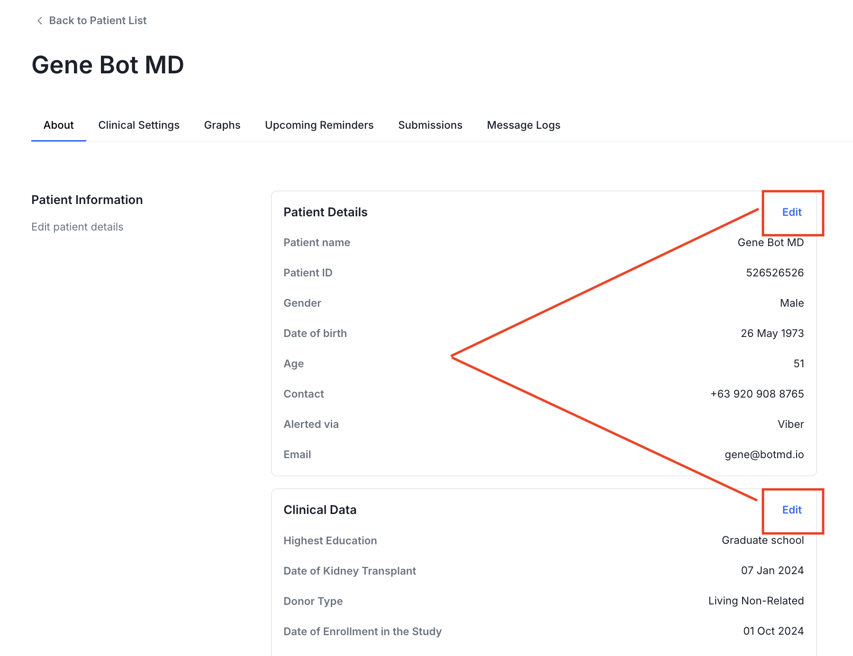The image size is (853, 656).
Task: Click the Patient Details card heading
Action: 325,212
